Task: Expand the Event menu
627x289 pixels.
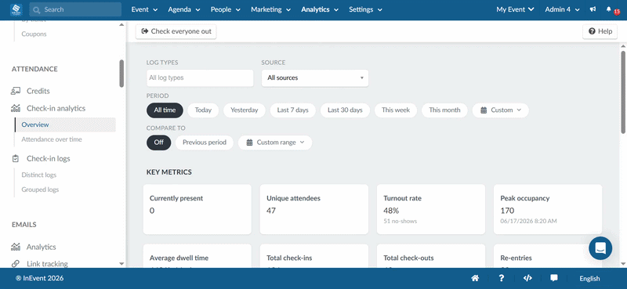Action: [x=144, y=9]
